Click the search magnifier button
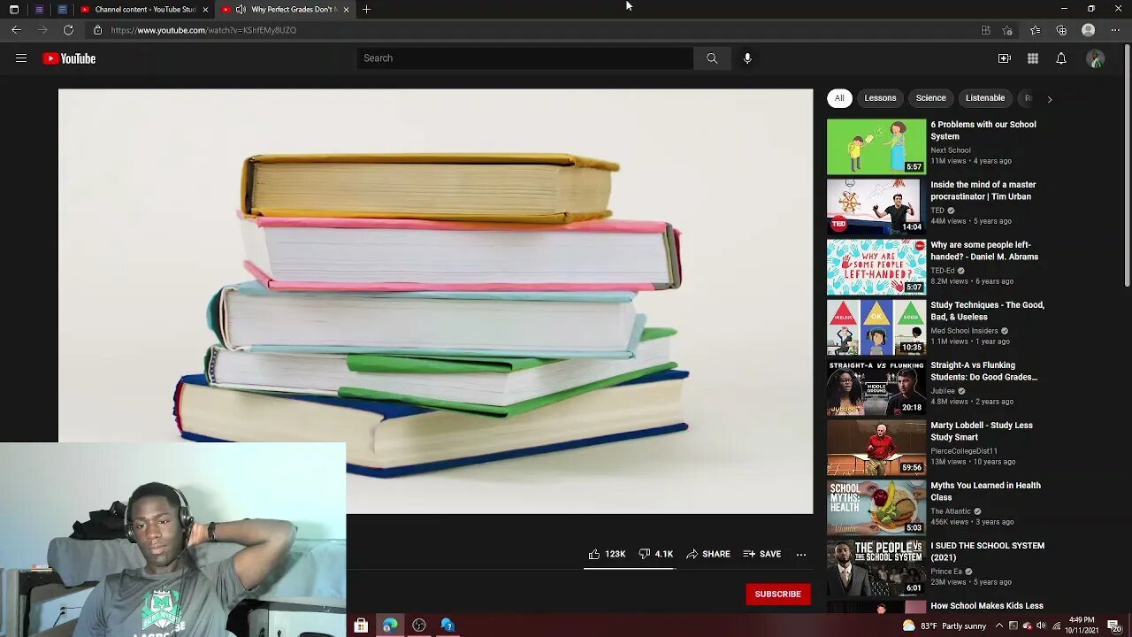 (x=712, y=58)
